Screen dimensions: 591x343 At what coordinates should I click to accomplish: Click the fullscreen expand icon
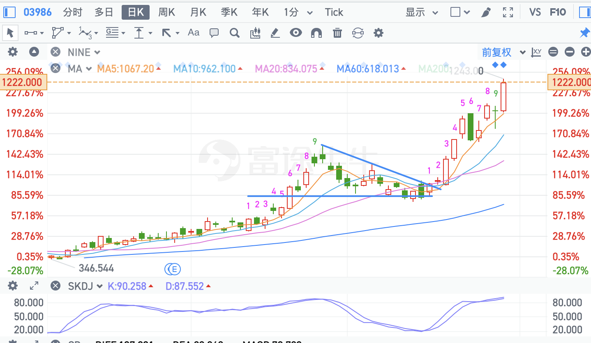click(x=508, y=12)
